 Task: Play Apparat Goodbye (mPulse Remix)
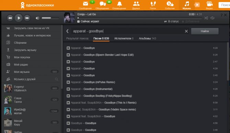tap(68, 82)
